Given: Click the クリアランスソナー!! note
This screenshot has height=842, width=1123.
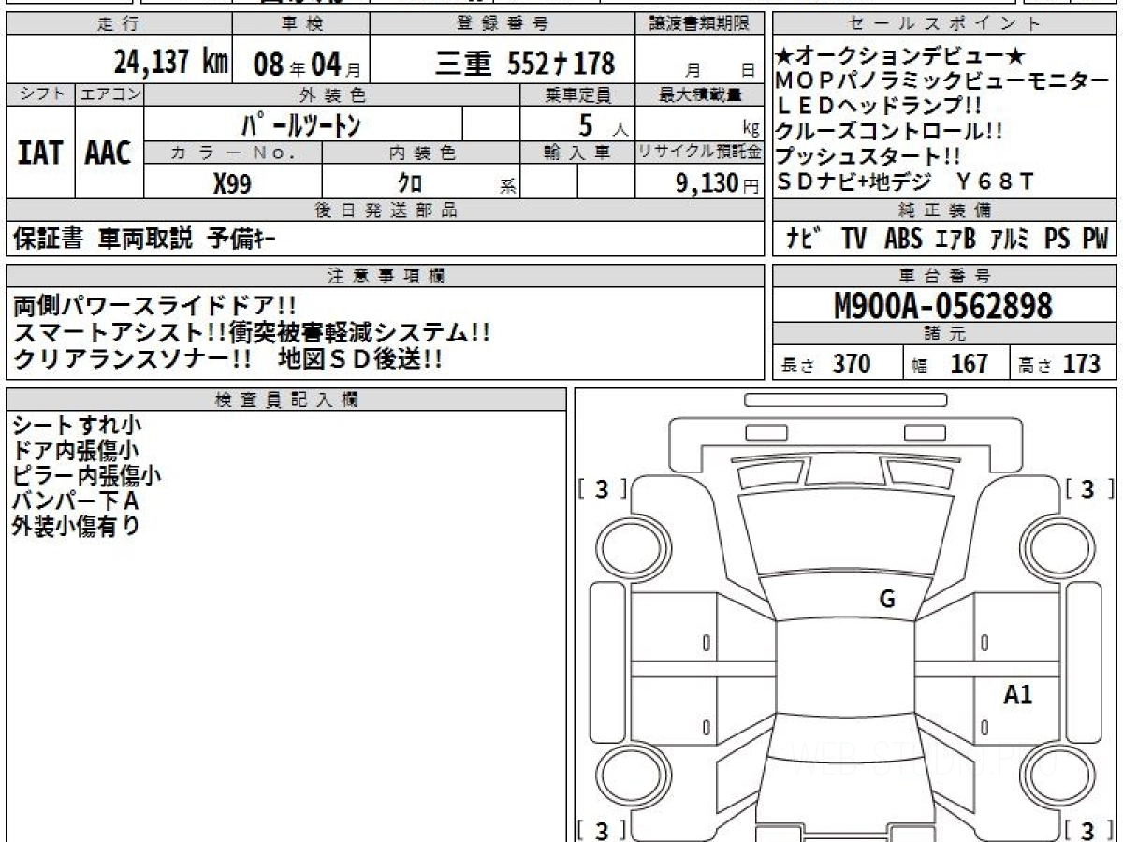Looking at the screenshot, I should tap(132, 358).
